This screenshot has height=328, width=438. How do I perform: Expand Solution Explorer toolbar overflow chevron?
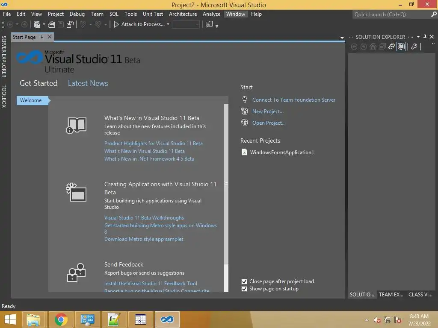[433, 44]
